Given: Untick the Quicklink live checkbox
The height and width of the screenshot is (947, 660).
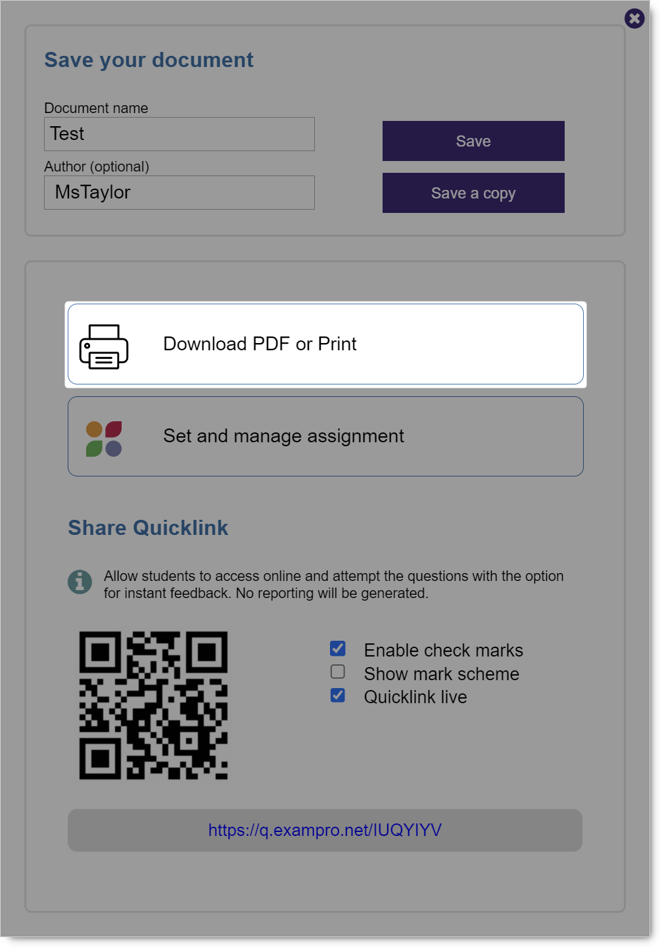Looking at the screenshot, I should pos(338,695).
